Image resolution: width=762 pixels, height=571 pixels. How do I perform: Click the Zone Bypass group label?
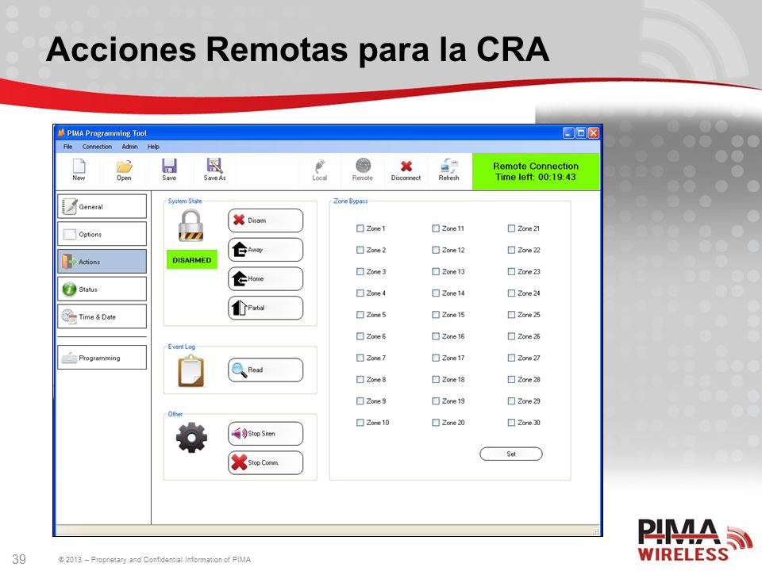coord(351,201)
